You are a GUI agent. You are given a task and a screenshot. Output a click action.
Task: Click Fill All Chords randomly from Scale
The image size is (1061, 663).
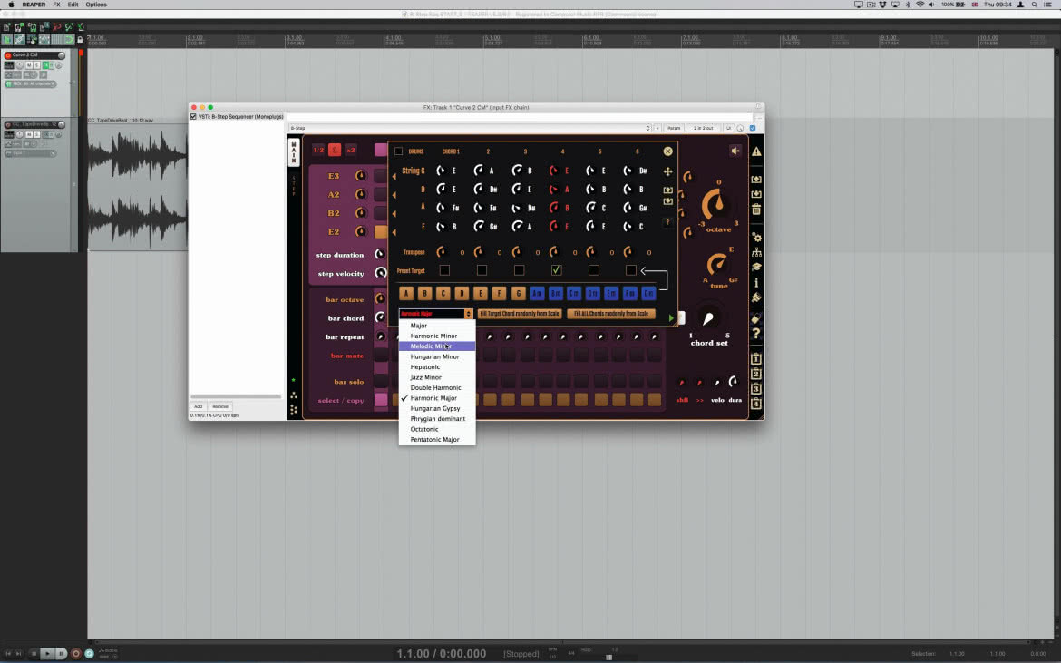pyautogui.click(x=611, y=314)
